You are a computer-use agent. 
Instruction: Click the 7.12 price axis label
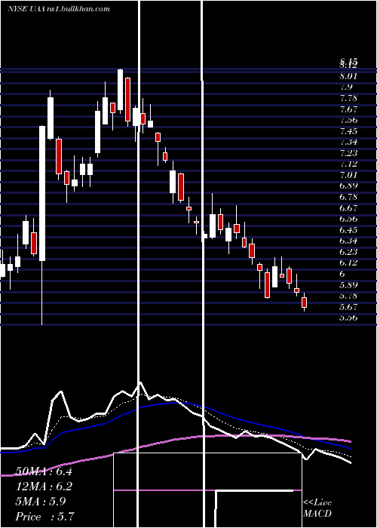tap(348, 164)
